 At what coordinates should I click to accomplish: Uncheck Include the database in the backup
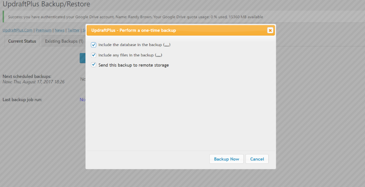click(x=94, y=45)
